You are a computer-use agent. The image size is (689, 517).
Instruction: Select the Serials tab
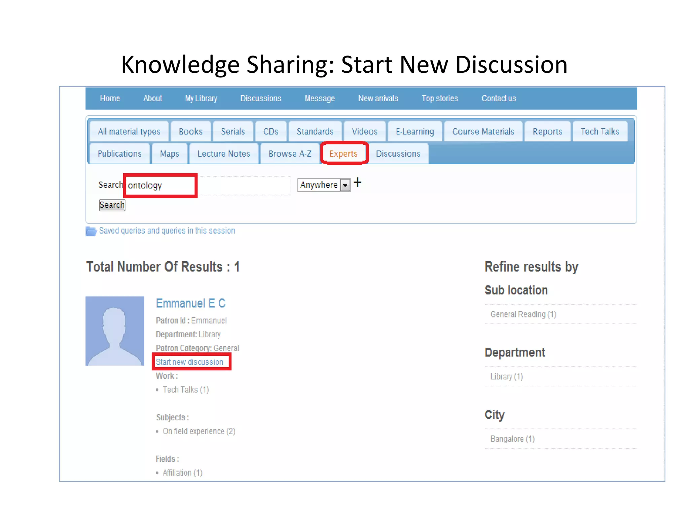point(233,131)
